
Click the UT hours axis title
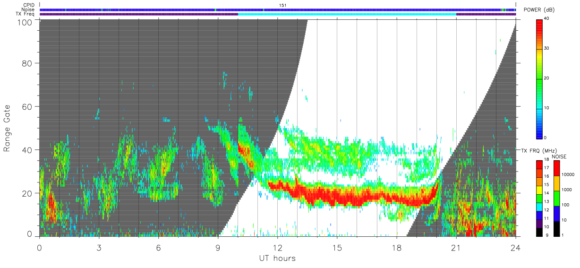click(x=277, y=259)
